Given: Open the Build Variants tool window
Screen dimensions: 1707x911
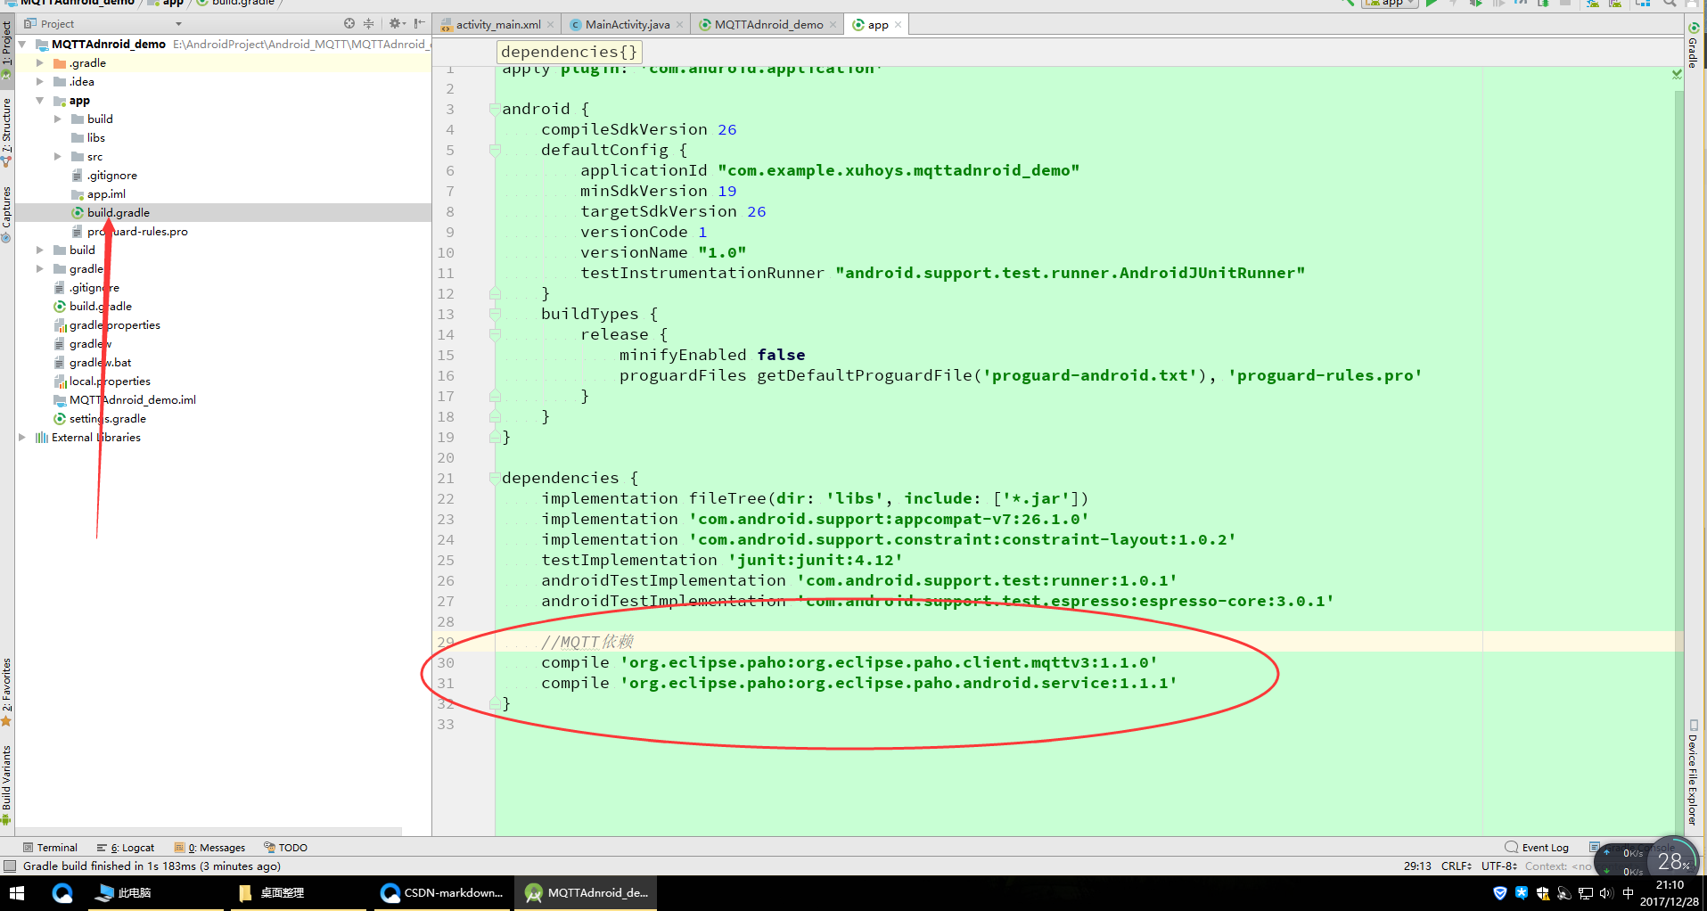Looking at the screenshot, I should 7,784.
